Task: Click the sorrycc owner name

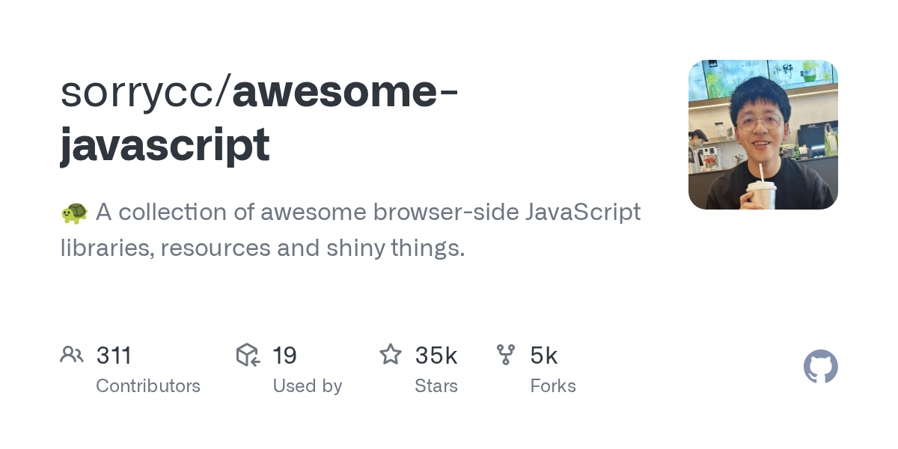Action: (139, 92)
